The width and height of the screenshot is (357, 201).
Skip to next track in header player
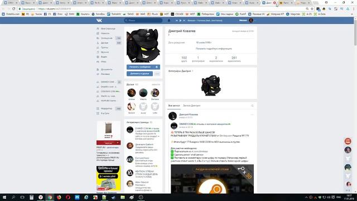(184, 21)
